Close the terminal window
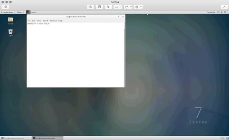The height and width of the screenshot is (140, 229). [x=123, y=17]
